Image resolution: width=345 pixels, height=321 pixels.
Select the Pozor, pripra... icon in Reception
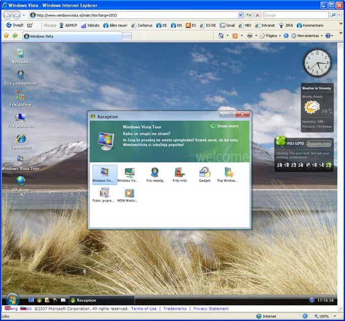[103, 195]
